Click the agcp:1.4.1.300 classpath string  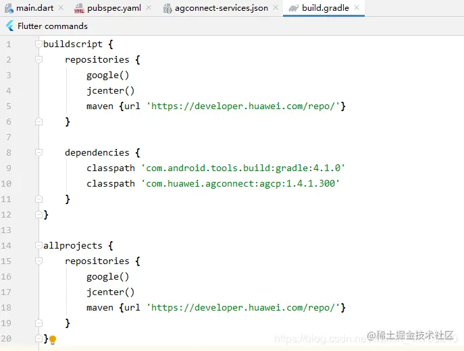(240, 184)
